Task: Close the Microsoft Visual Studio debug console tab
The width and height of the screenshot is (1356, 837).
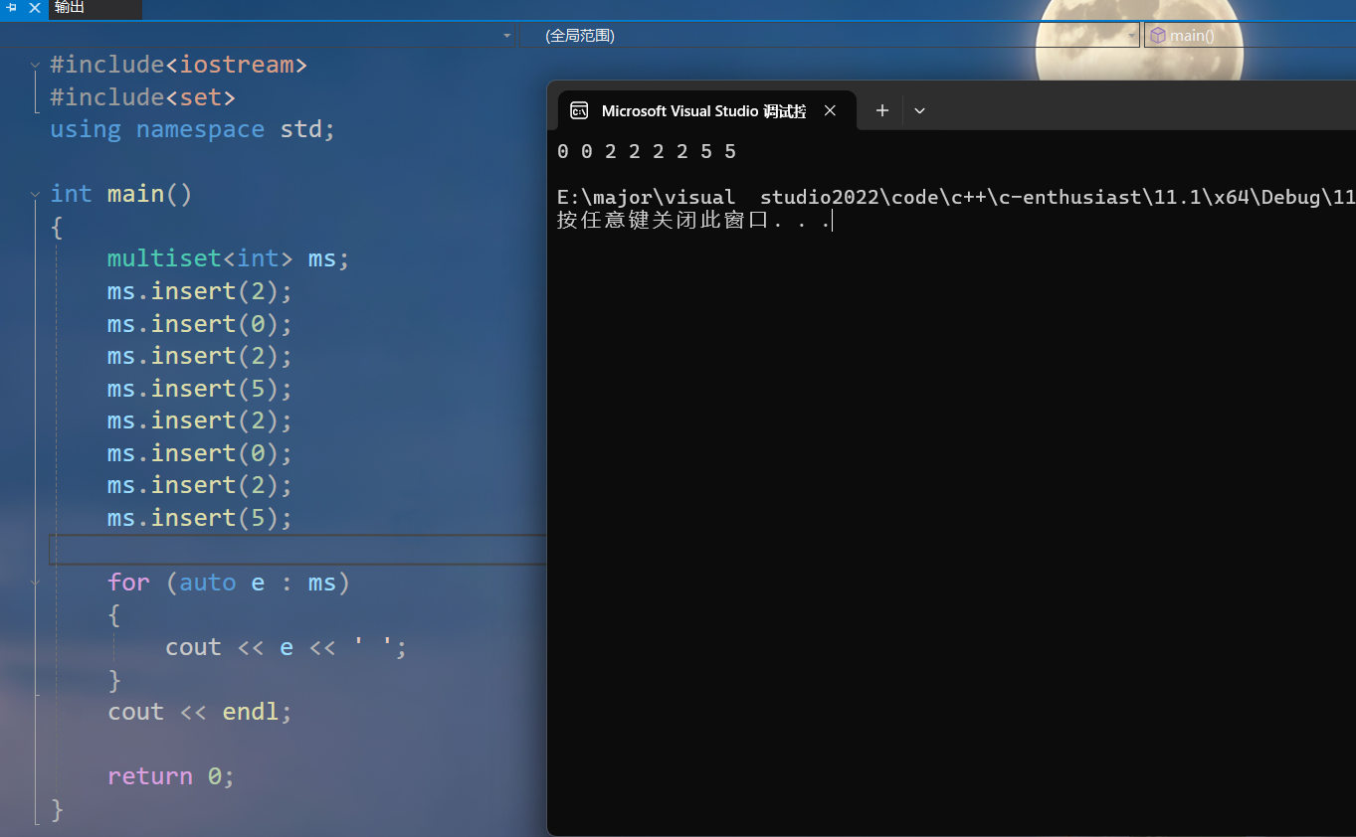Action: [830, 111]
